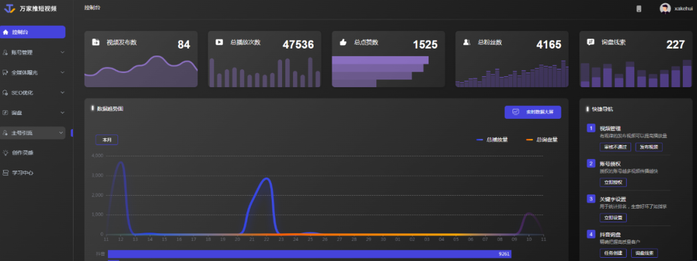Screen dimensions: 697x261
Task: Click the 视频发布数 video upload icon
Action: 96,43
